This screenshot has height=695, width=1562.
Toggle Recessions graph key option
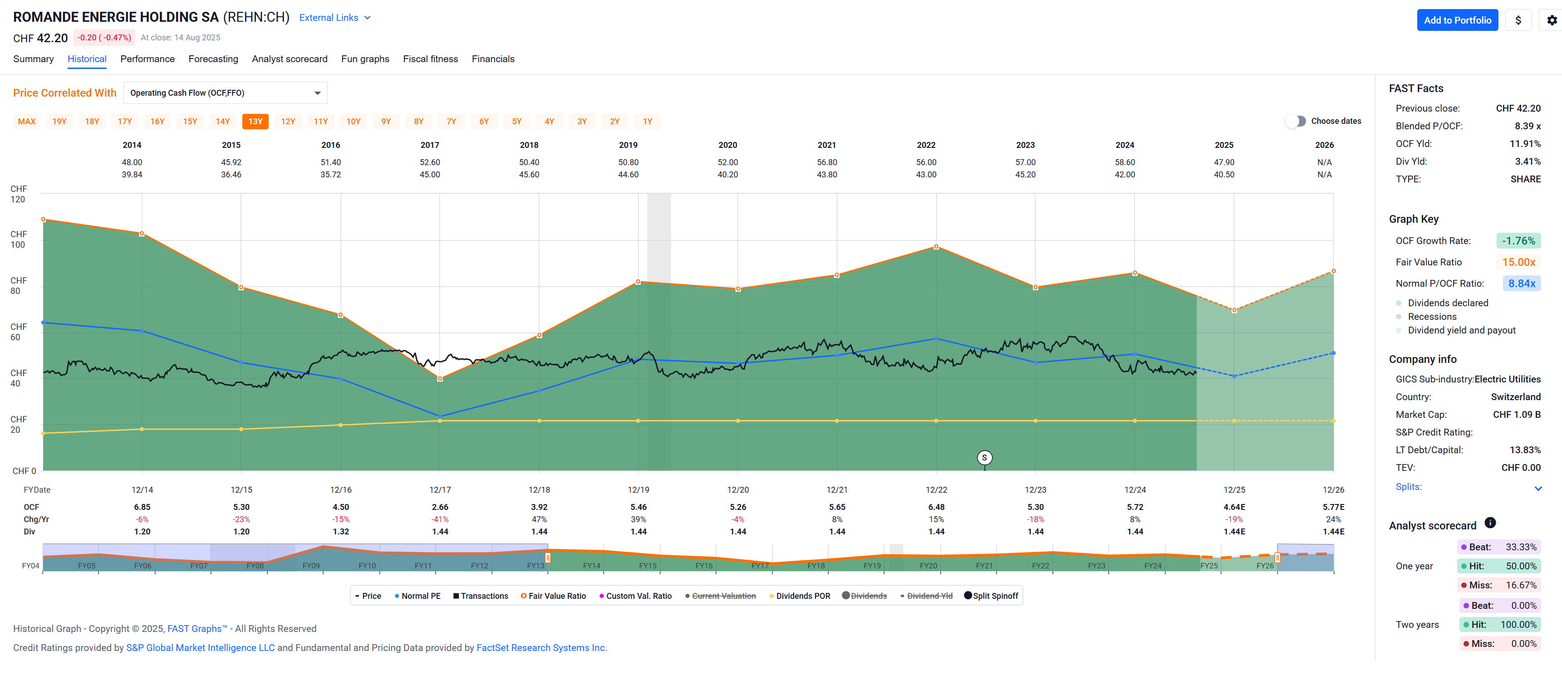1431,316
